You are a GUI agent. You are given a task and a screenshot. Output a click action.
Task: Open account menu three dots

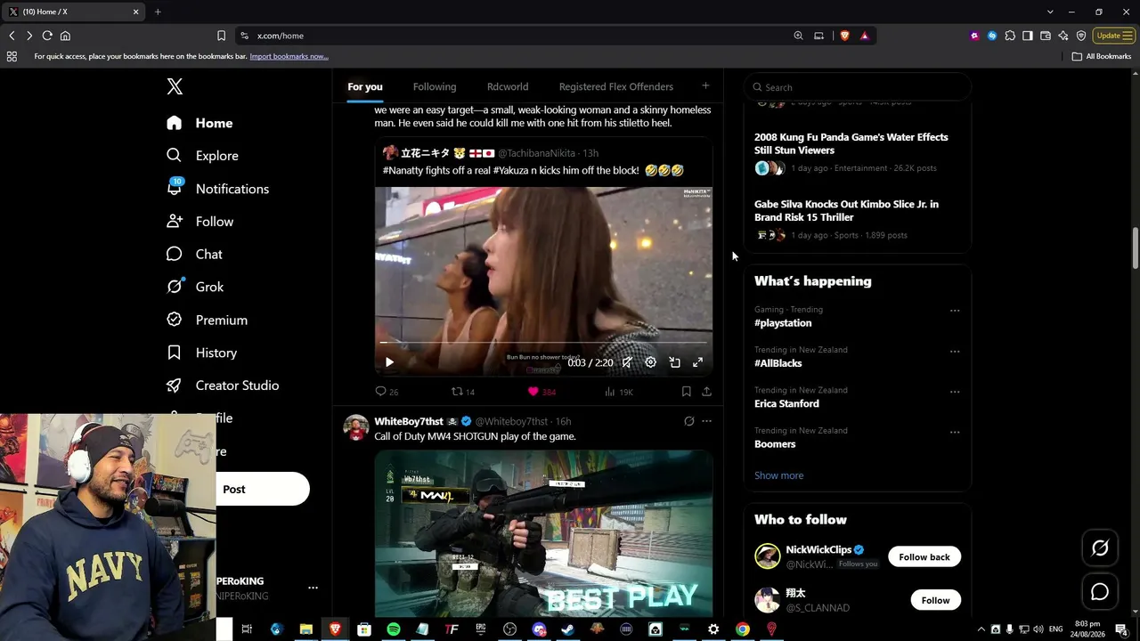click(313, 588)
